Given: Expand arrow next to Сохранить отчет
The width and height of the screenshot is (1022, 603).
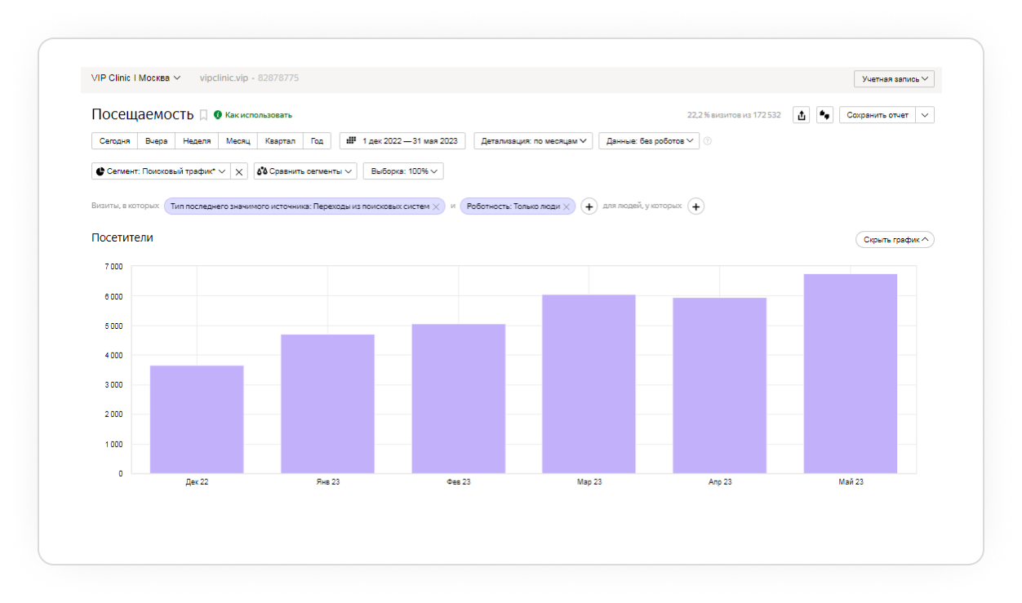Looking at the screenshot, I should coord(925,115).
